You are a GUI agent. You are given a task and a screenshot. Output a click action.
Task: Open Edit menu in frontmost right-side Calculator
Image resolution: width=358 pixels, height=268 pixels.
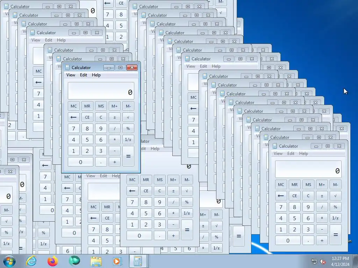291,154
